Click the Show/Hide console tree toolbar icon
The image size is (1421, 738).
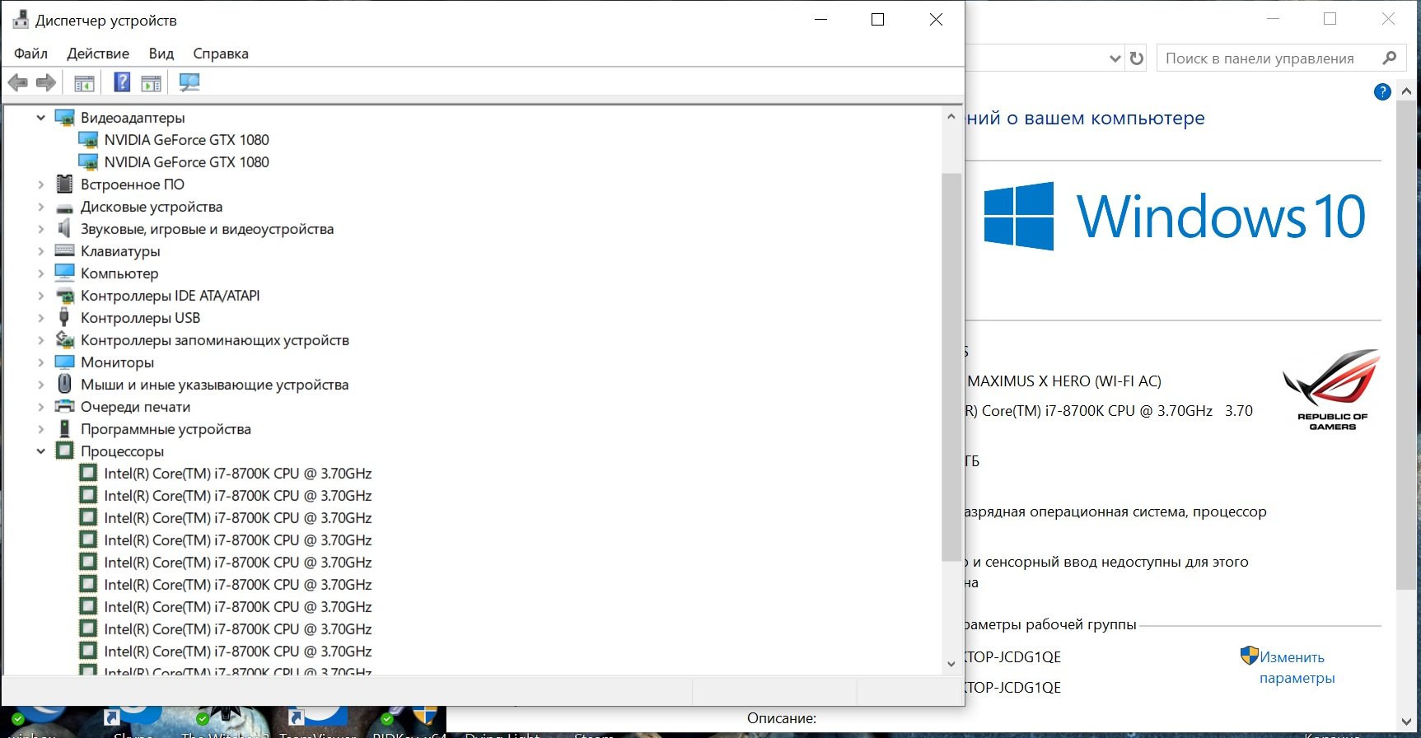point(84,82)
